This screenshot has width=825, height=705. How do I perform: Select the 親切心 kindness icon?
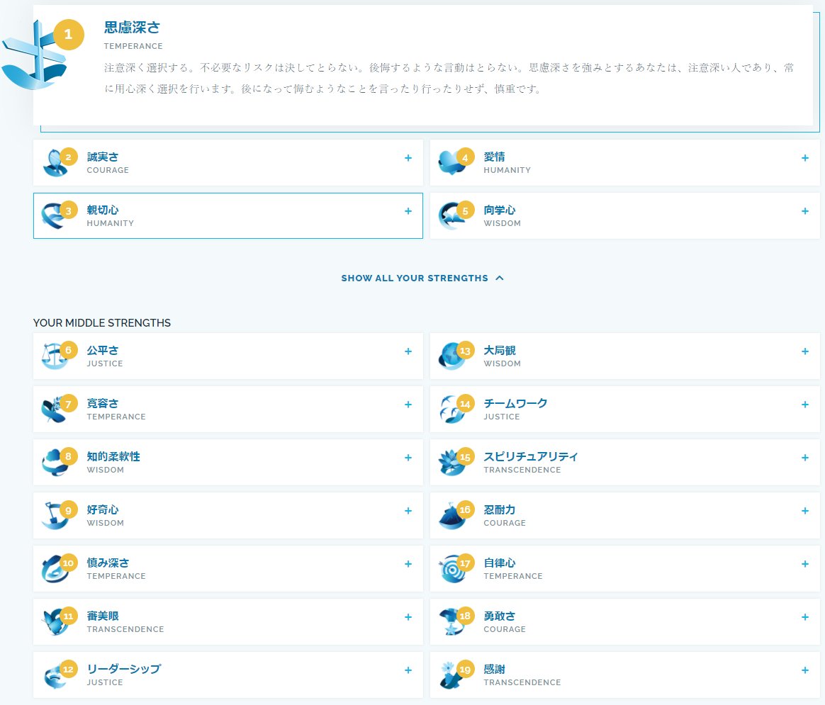click(x=58, y=215)
